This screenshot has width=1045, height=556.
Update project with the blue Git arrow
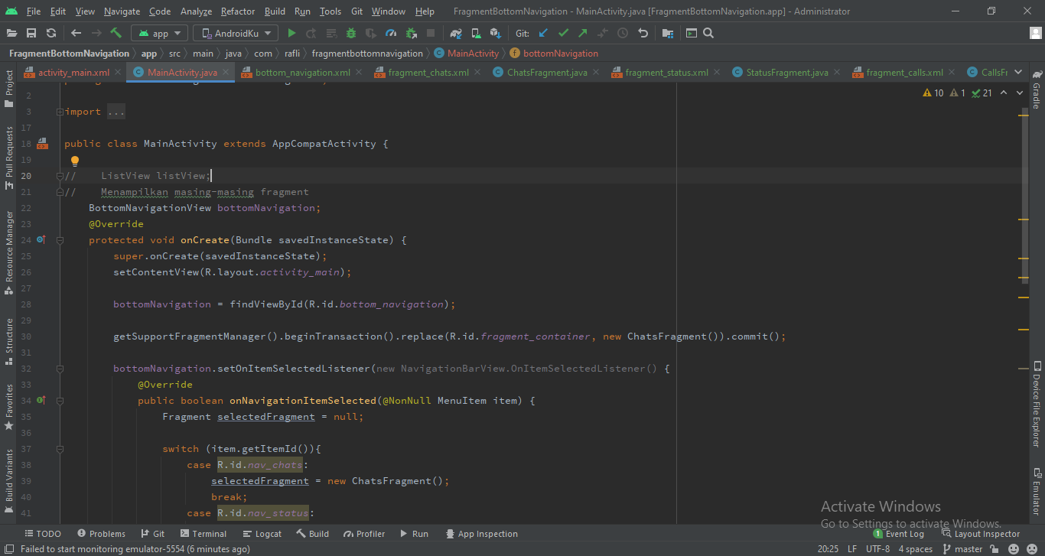click(543, 33)
